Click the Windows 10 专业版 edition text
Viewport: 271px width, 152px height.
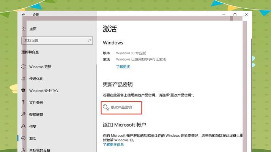tap(131, 53)
